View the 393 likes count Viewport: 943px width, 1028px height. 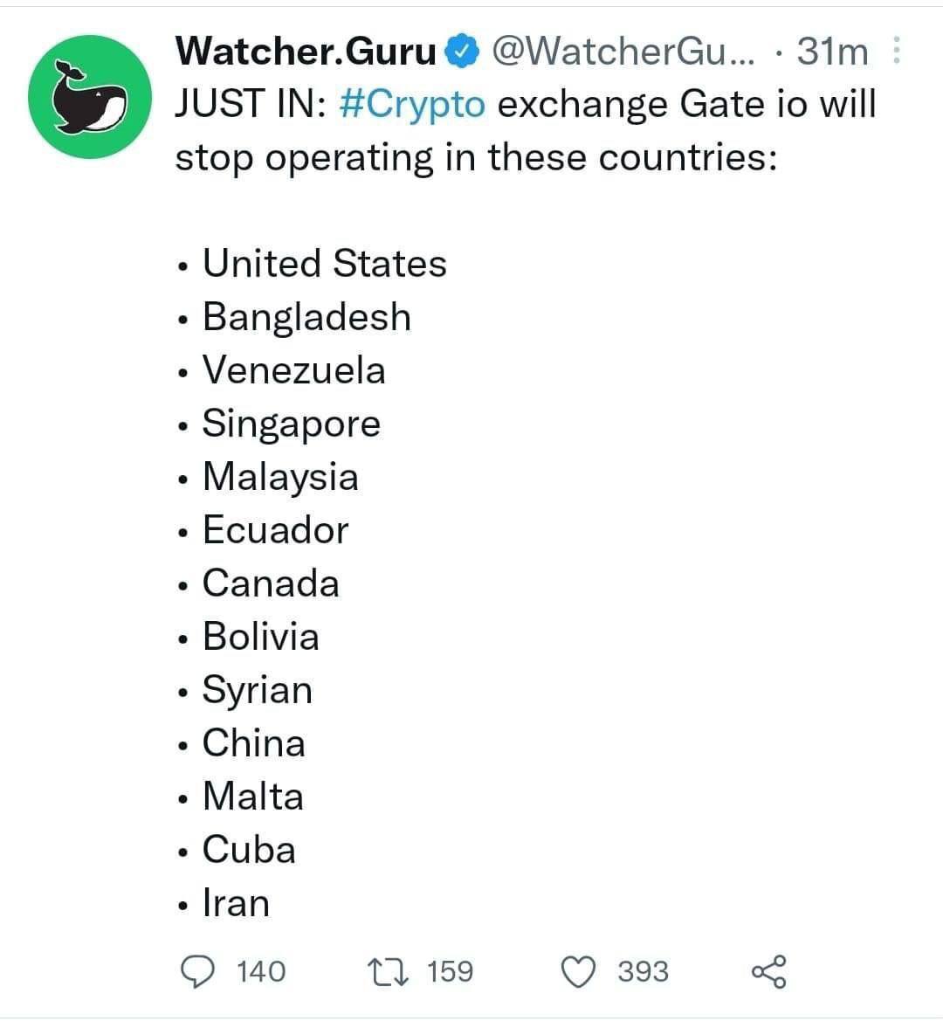tap(643, 971)
